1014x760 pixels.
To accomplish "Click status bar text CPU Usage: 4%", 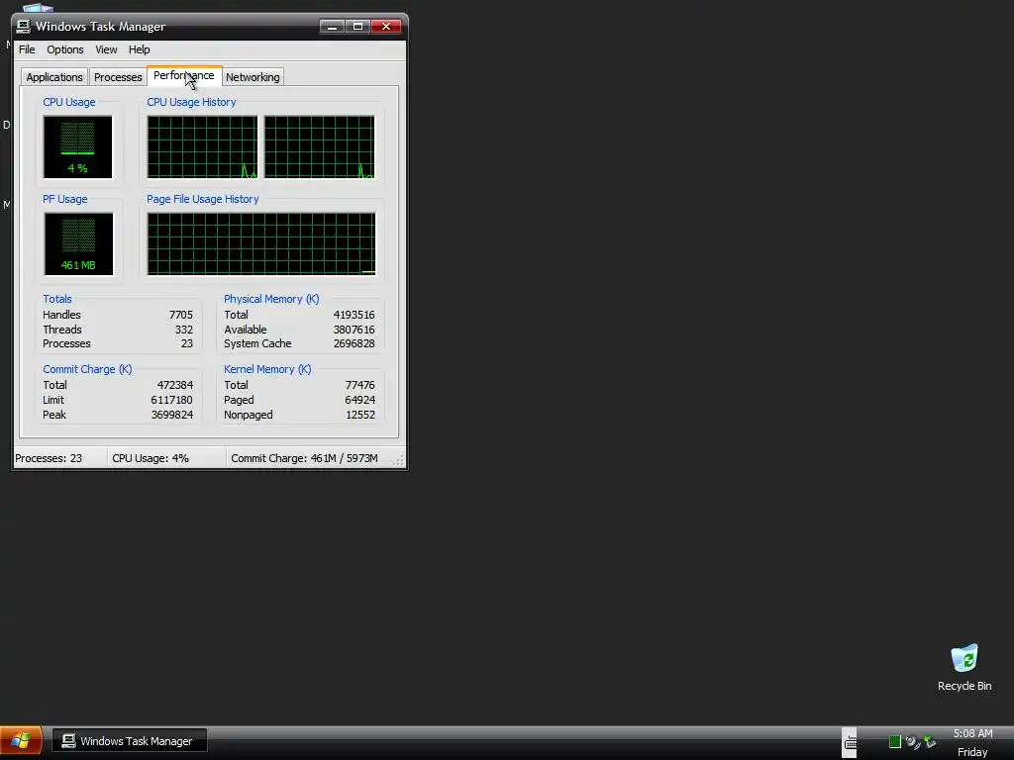I will point(151,458).
